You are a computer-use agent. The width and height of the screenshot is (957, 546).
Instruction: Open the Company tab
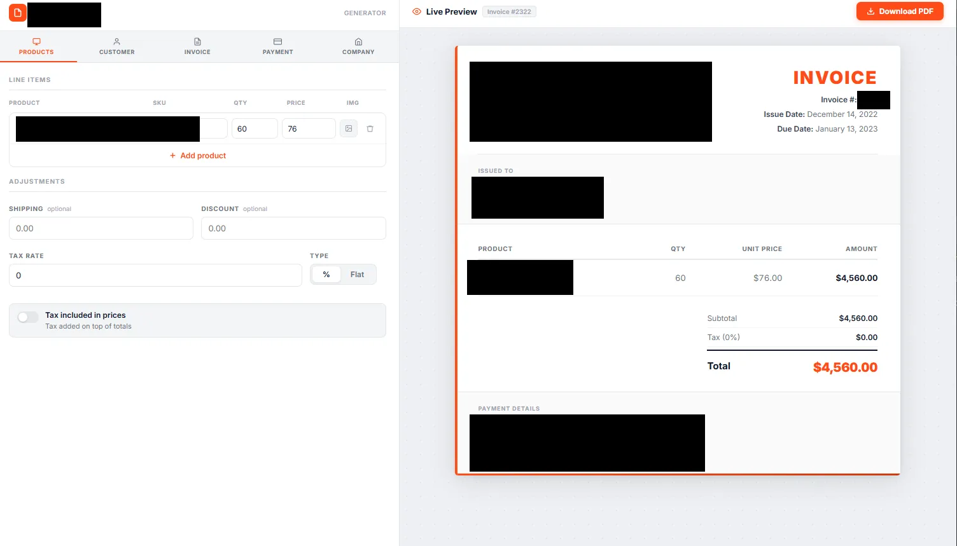358,46
